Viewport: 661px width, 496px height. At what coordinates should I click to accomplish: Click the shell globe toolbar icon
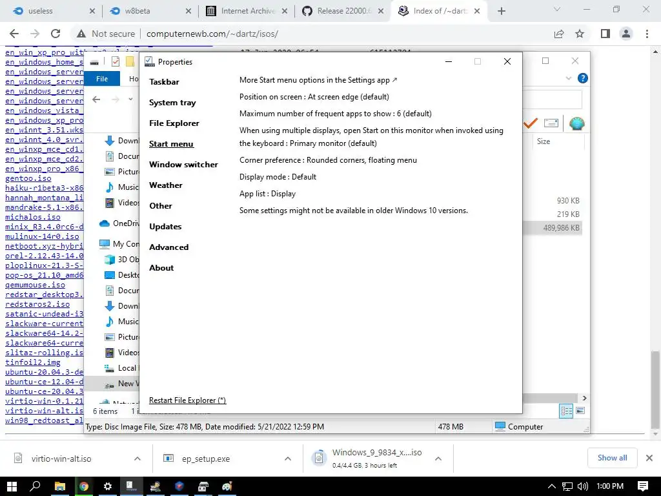(576, 123)
